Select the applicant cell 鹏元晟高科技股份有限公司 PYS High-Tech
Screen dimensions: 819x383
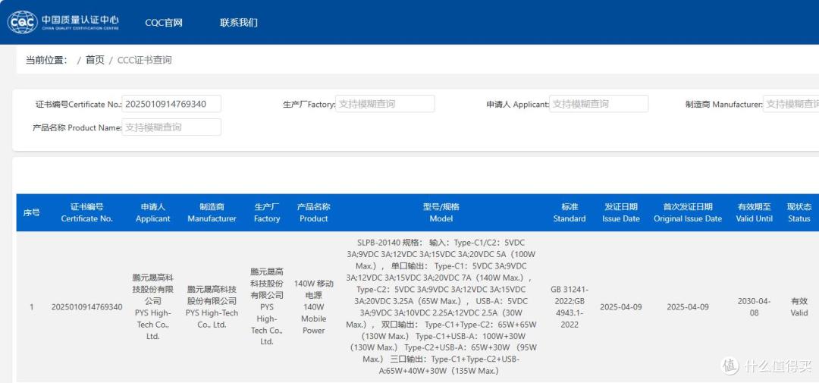point(152,306)
